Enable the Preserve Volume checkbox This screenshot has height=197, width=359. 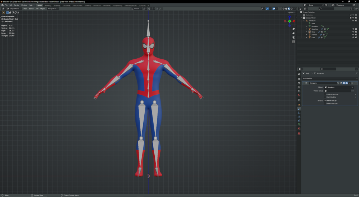[325, 94]
